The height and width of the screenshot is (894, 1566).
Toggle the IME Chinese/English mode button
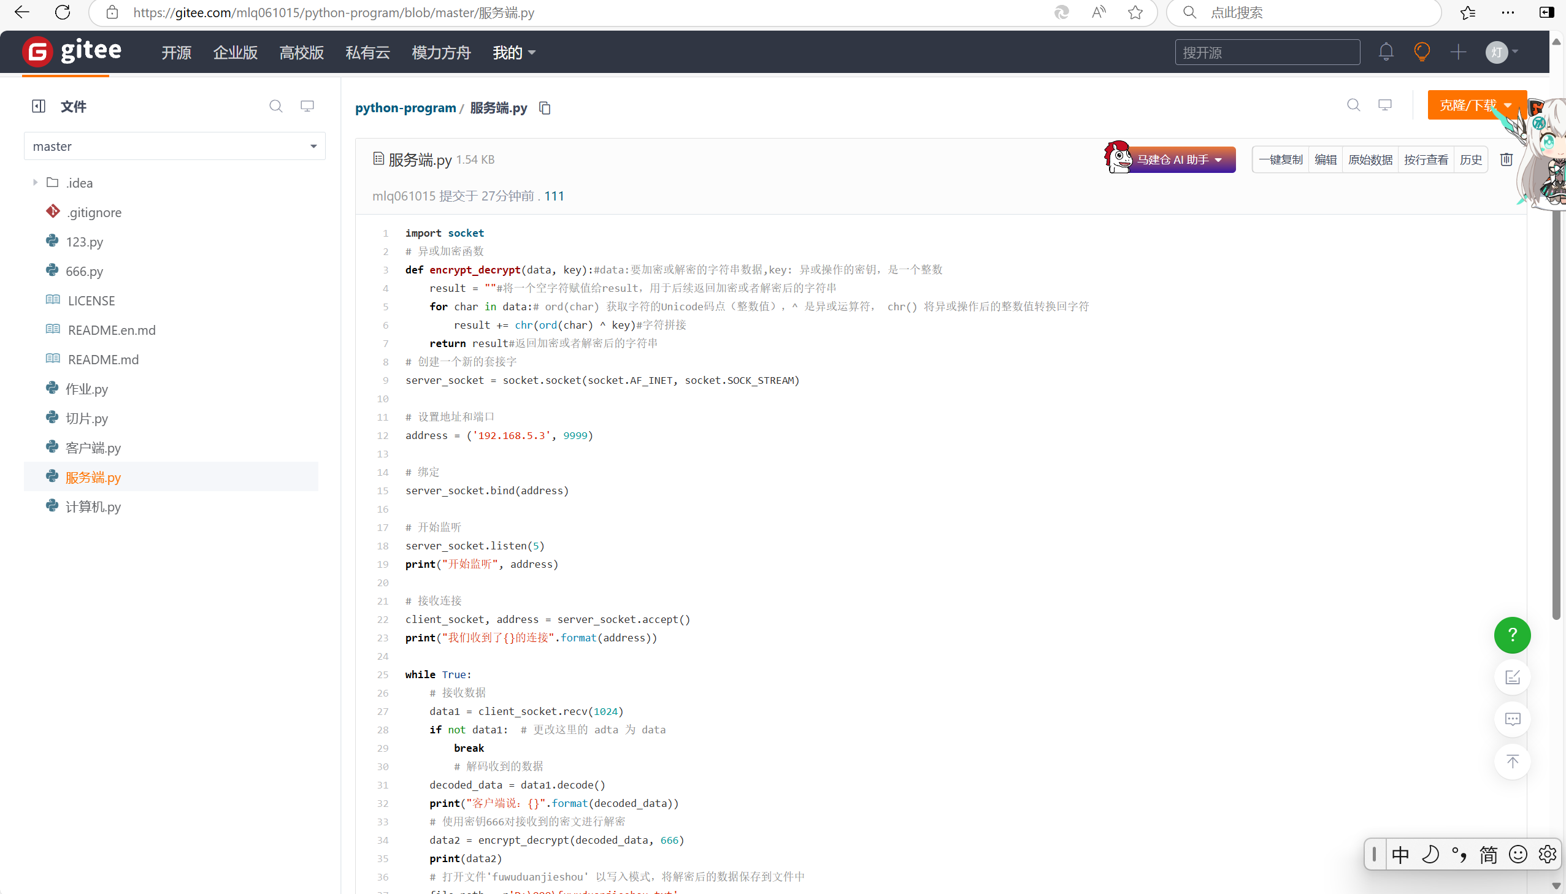pos(1400,855)
